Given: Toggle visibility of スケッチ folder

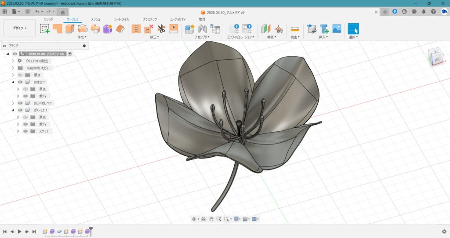Looking at the screenshot, I should [25, 131].
